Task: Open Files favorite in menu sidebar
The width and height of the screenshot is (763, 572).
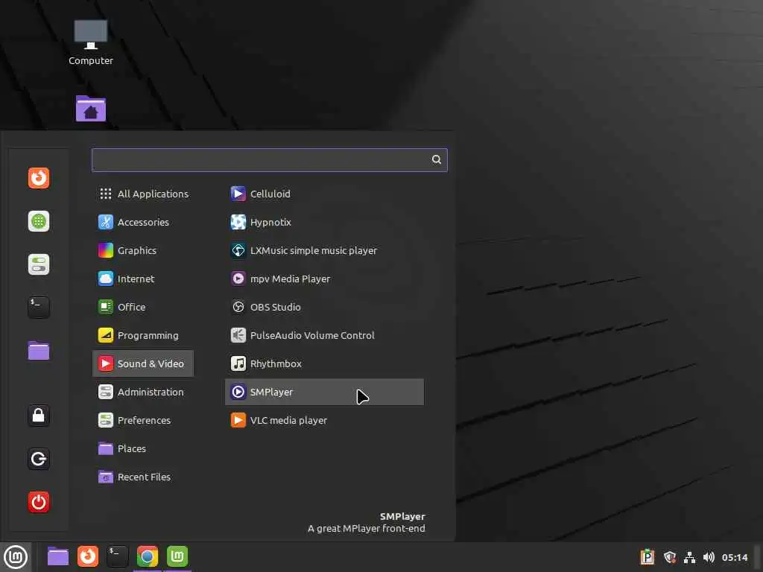Action: coord(39,351)
